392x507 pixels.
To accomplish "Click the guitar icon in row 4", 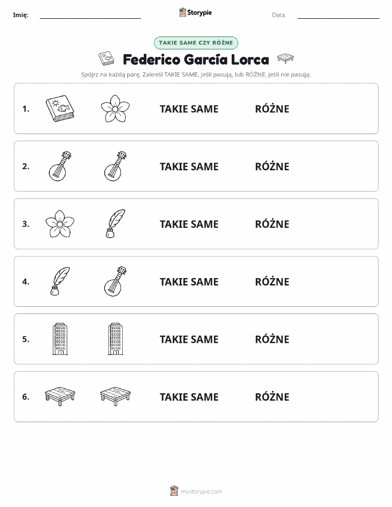I will click(x=115, y=281).
